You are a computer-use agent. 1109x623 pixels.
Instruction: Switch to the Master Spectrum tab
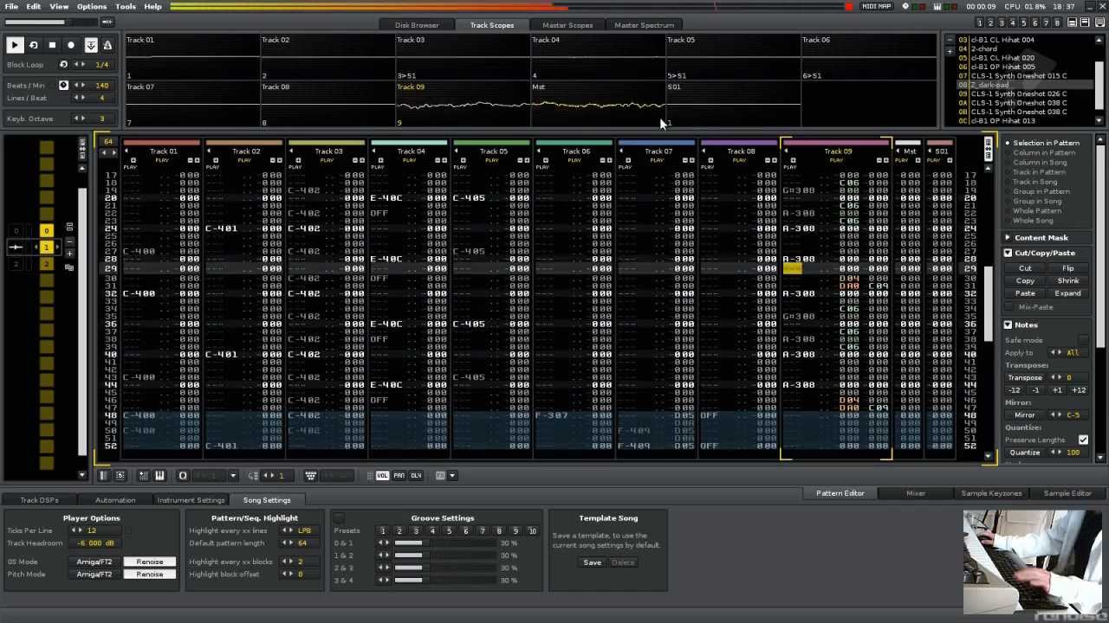click(644, 25)
